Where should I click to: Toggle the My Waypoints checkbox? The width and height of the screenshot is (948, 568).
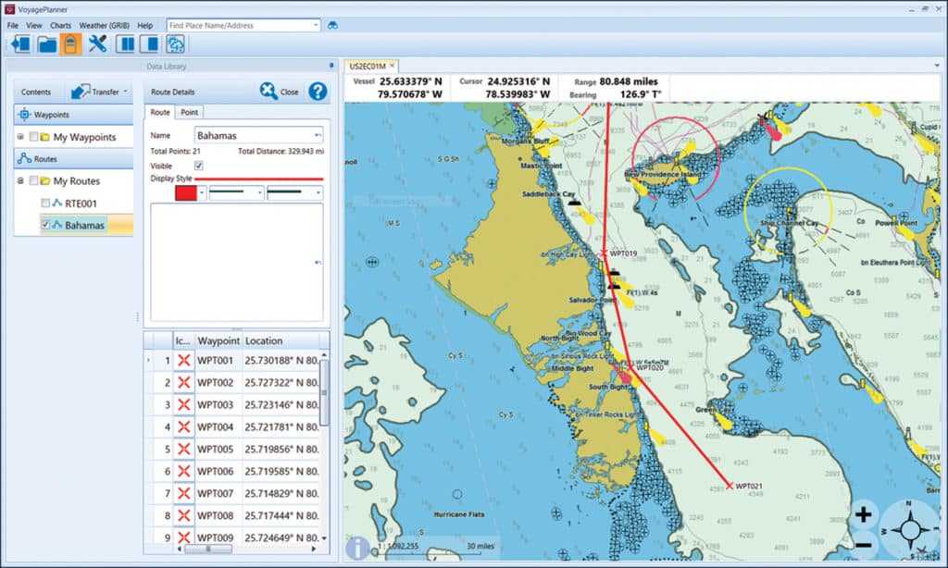(x=34, y=137)
